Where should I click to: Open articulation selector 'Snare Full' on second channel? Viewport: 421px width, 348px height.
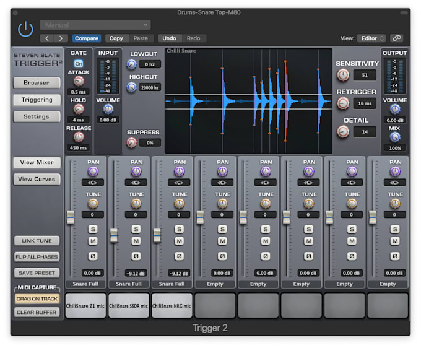129,284
